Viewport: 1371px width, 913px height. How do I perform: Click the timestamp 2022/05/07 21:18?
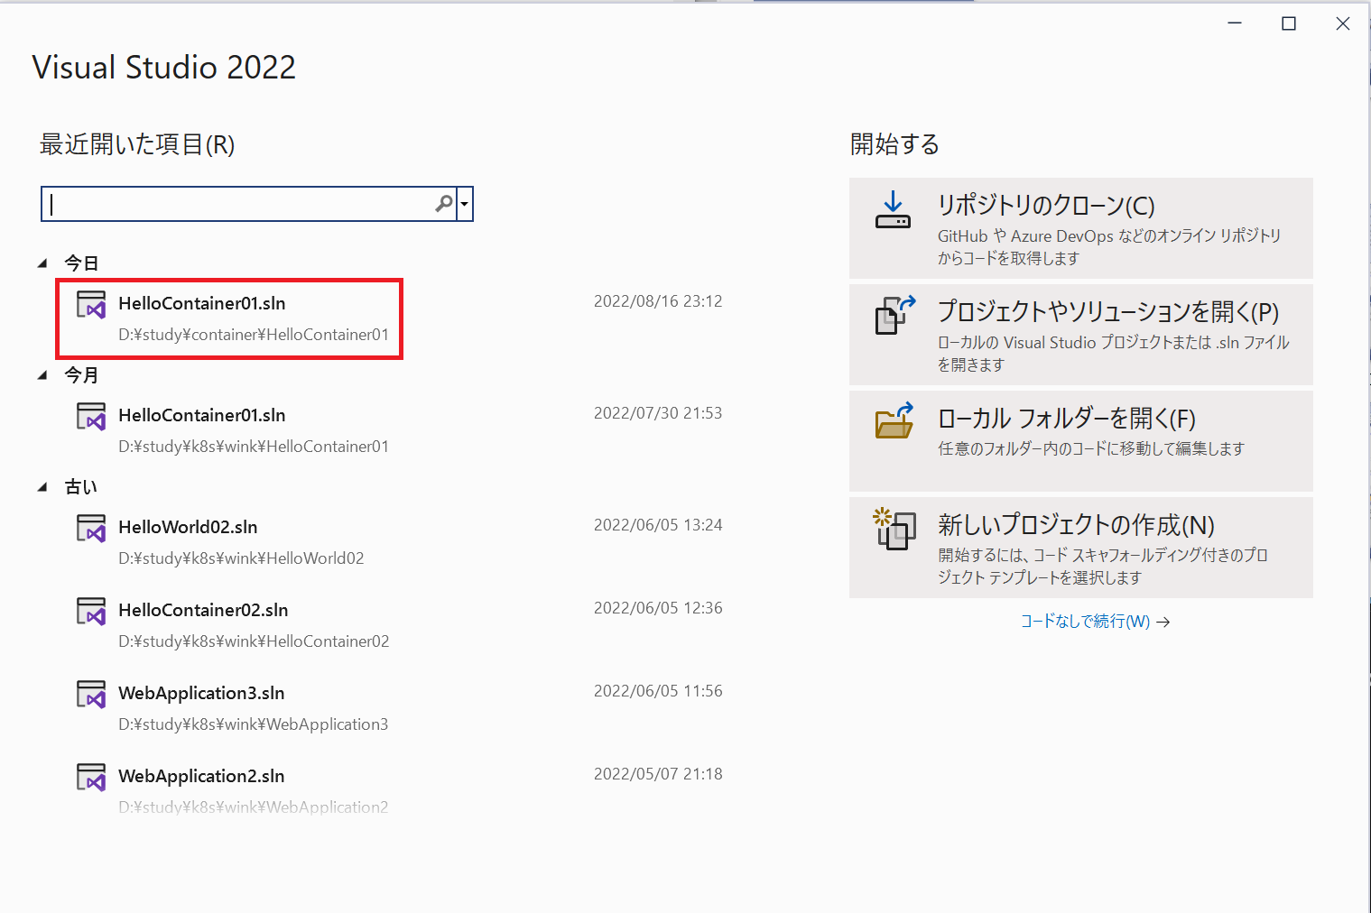click(x=658, y=774)
